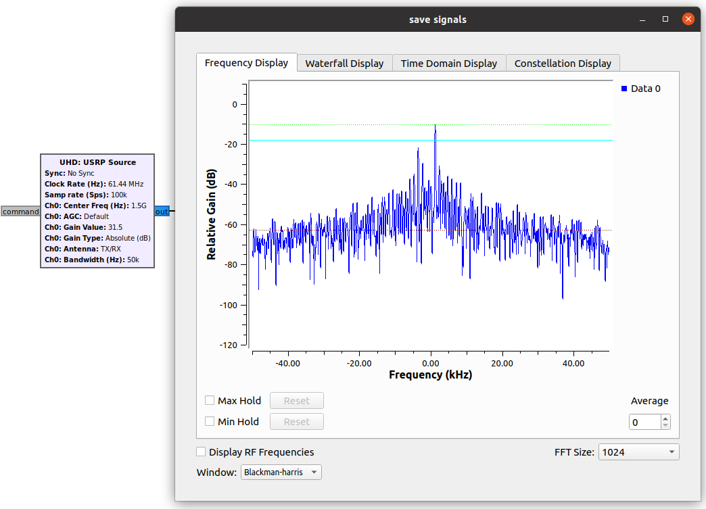Viewport: 706px width, 509px height.
Task: Toggle the Data 0 legend entry
Action: pyautogui.click(x=640, y=89)
